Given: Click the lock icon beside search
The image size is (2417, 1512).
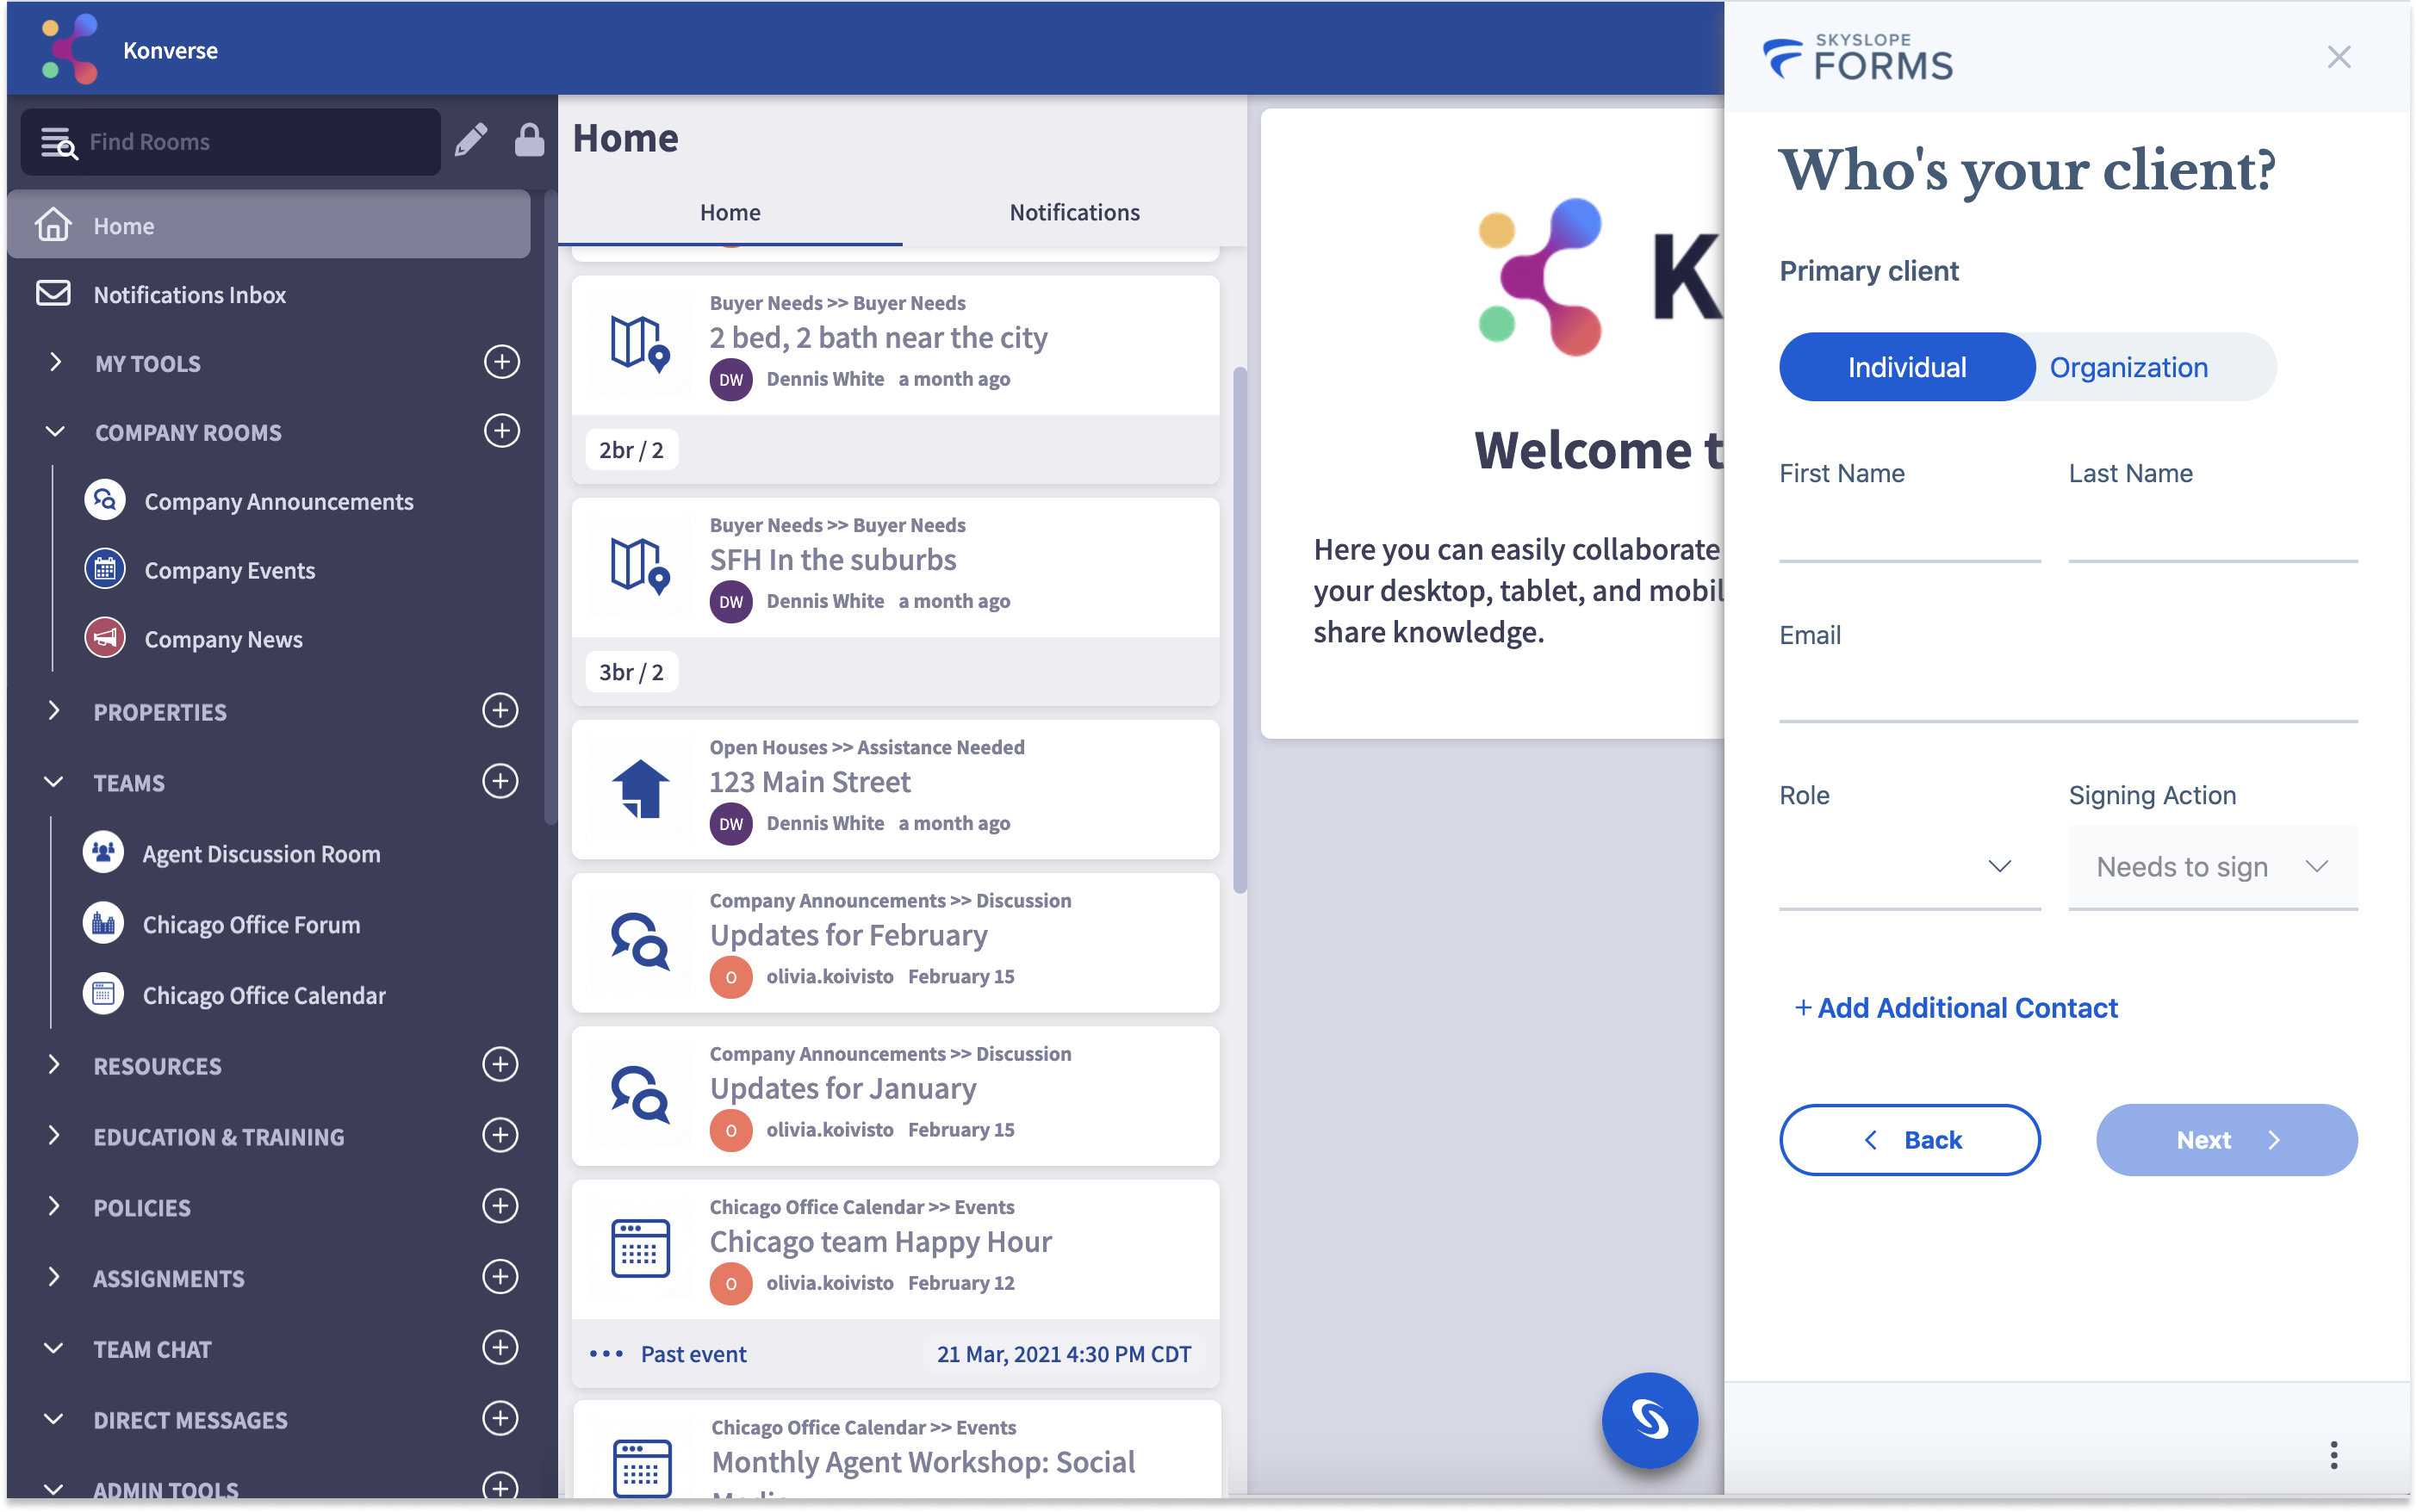Looking at the screenshot, I should click(529, 141).
